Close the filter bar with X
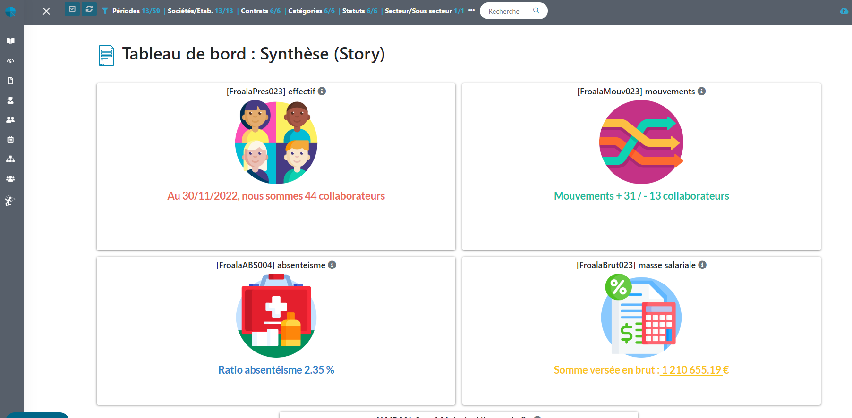This screenshot has height=418, width=852. 46,11
